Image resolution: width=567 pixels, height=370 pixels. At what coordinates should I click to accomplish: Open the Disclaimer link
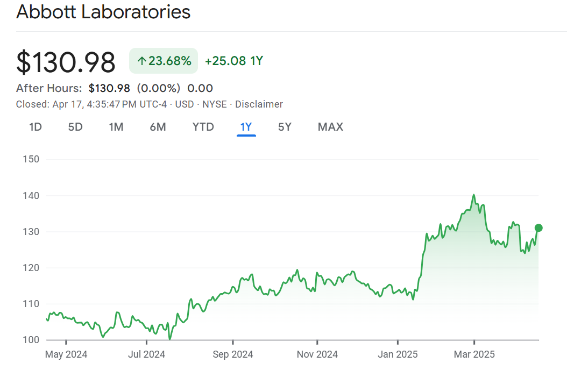259,104
